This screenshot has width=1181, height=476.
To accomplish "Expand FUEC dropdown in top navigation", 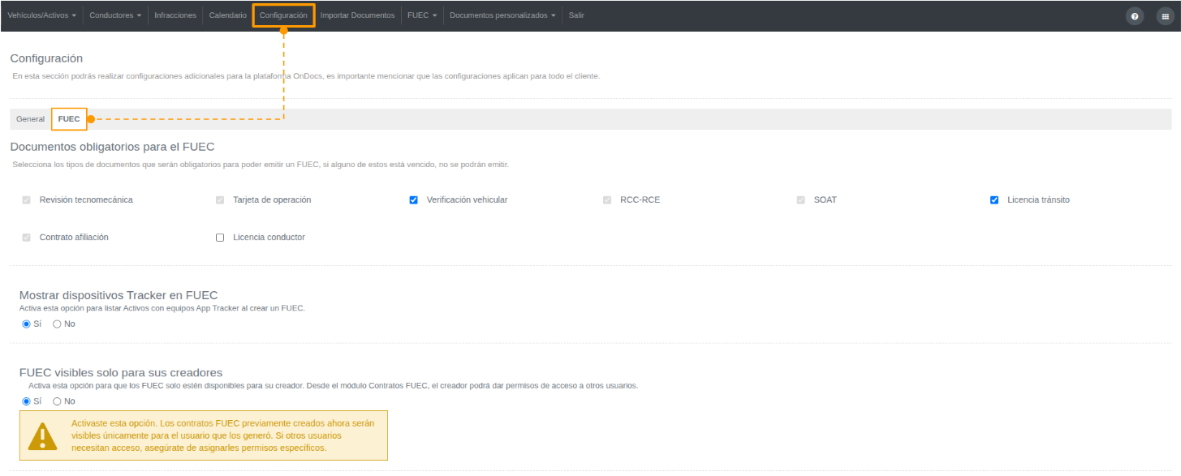I will tap(422, 15).
